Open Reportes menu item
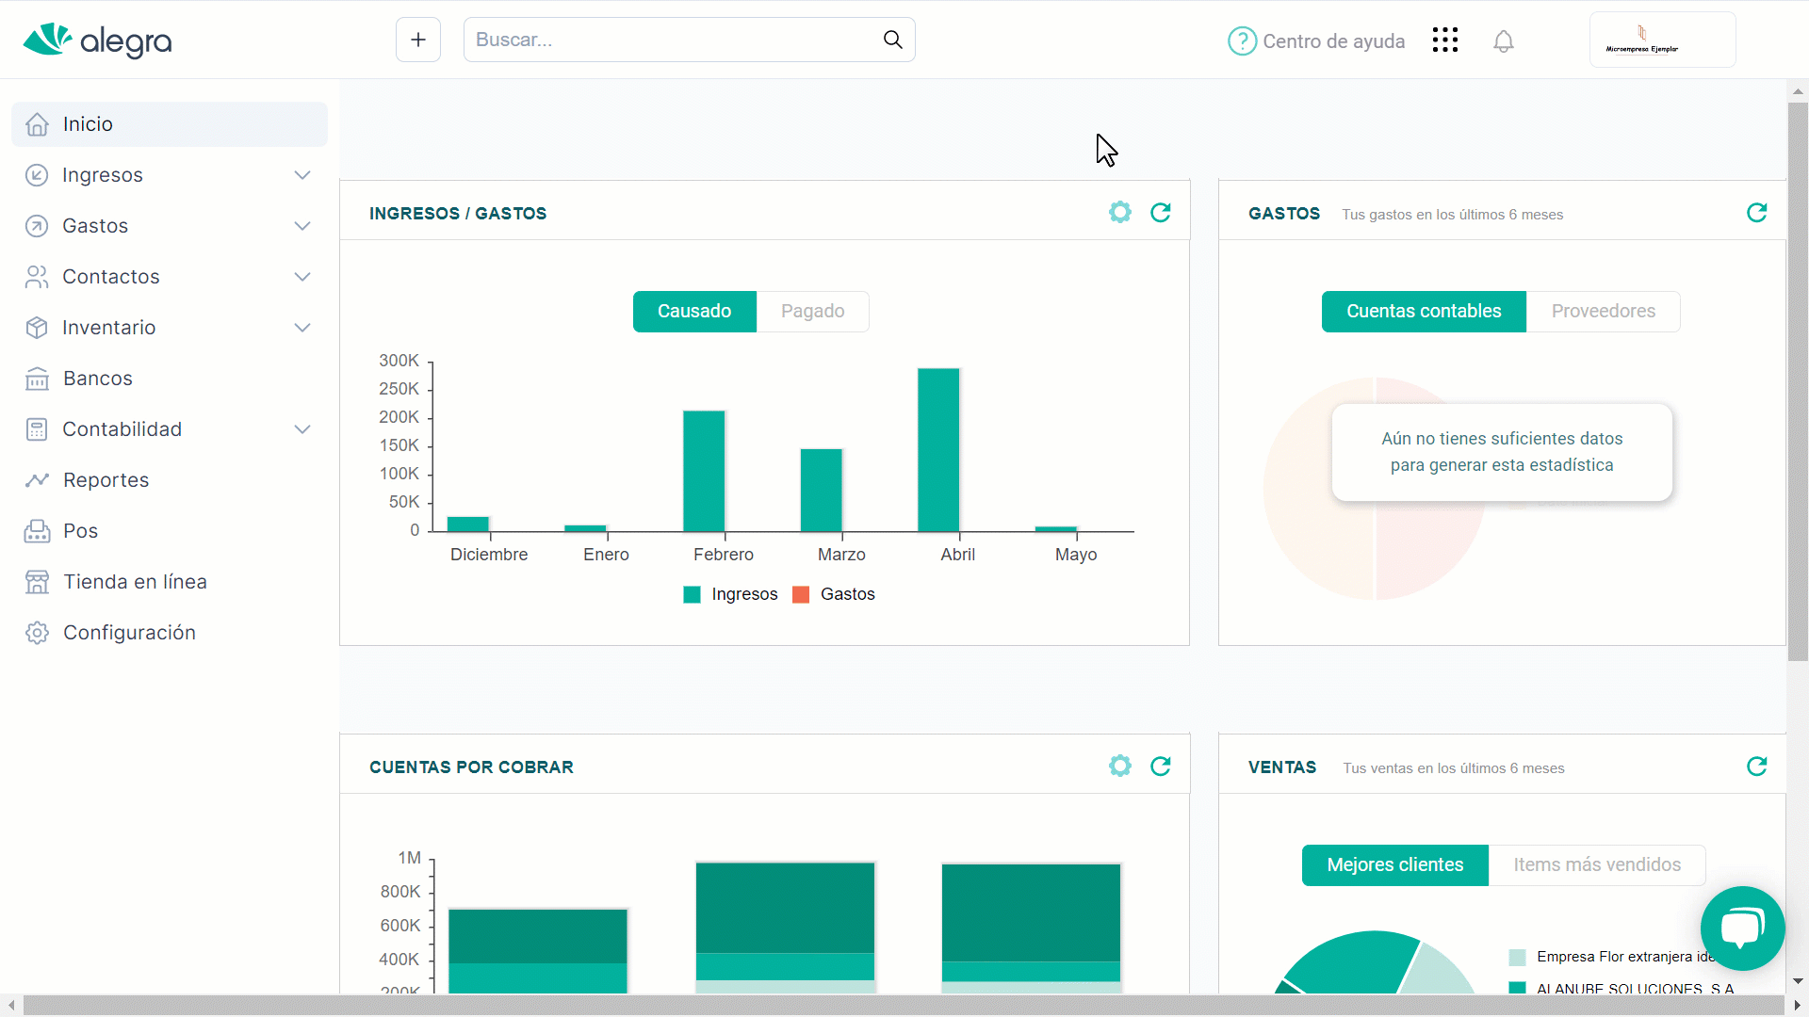The image size is (1809, 1017). tap(170, 480)
